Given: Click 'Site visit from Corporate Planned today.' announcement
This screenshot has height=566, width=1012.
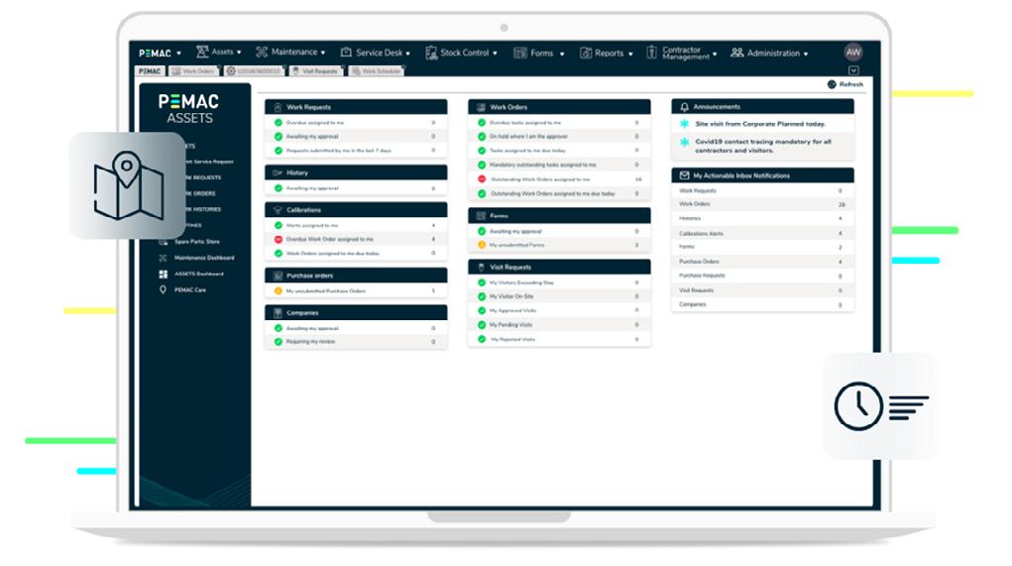Looking at the screenshot, I should pyautogui.click(x=760, y=124).
